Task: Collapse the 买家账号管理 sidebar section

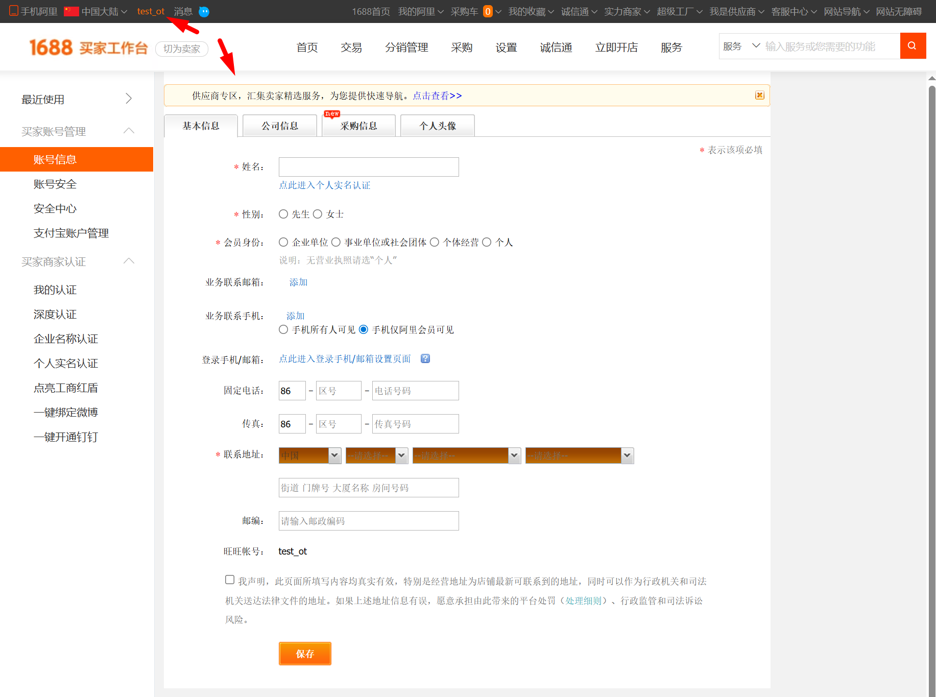Action: [x=129, y=131]
